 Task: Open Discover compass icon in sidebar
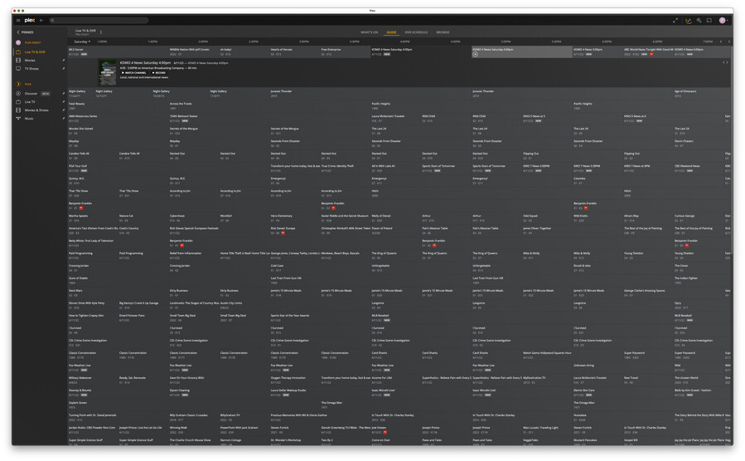(x=18, y=94)
